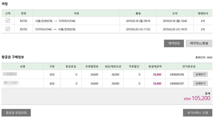This screenshot has width=214, height=118.
Task: Click the 부가서비스 신청 button
Action: [x=197, y=113]
